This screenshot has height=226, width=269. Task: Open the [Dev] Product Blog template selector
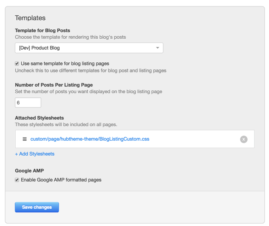88,48
